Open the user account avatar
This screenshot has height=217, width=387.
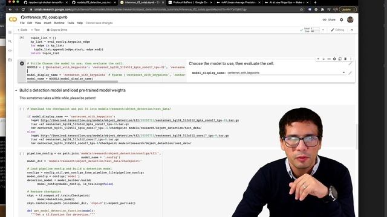pos(350,20)
